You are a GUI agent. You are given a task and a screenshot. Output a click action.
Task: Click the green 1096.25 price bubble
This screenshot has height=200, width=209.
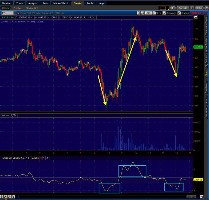point(198,47)
